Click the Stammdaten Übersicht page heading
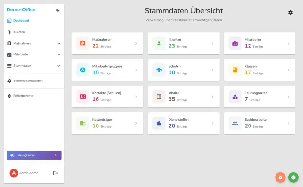303x187 pixels. tap(184, 11)
